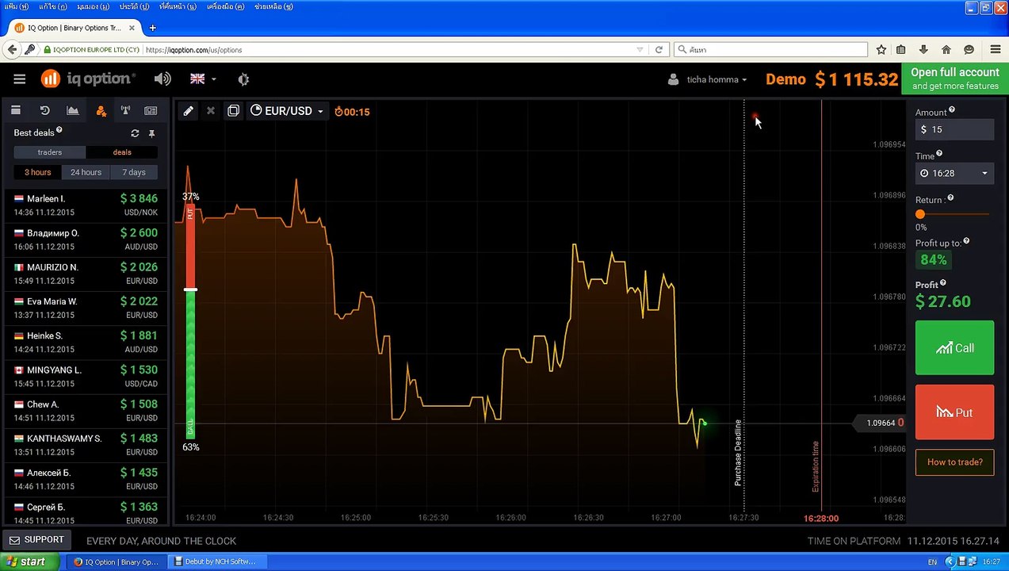This screenshot has height=571, width=1009.
Task: Open Сергей Б. deal row
Action: 86,512
